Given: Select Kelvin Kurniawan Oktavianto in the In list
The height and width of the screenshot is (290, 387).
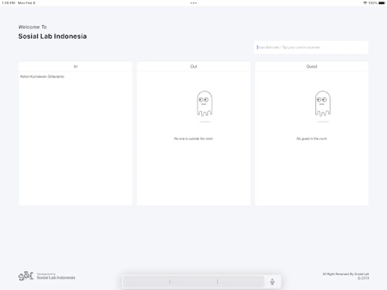Looking at the screenshot, I should pyautogui.click(x=42, y=77).
